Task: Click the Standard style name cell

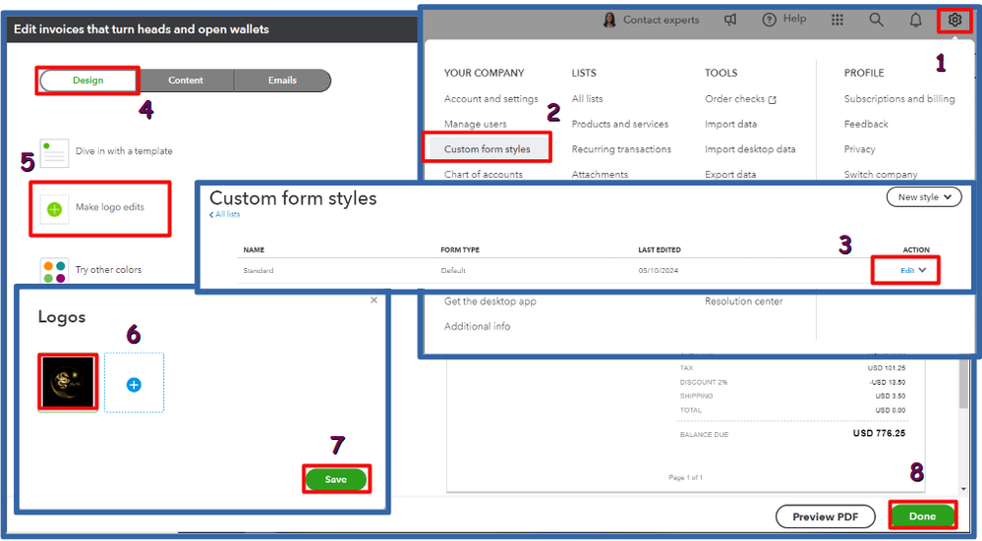Action: (258, 271)
